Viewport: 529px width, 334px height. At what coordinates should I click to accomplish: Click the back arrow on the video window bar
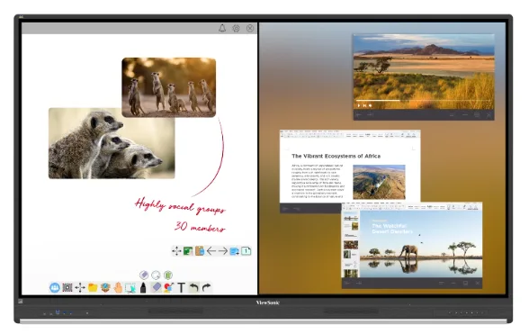pyautogui.click(x=359, y=115)
